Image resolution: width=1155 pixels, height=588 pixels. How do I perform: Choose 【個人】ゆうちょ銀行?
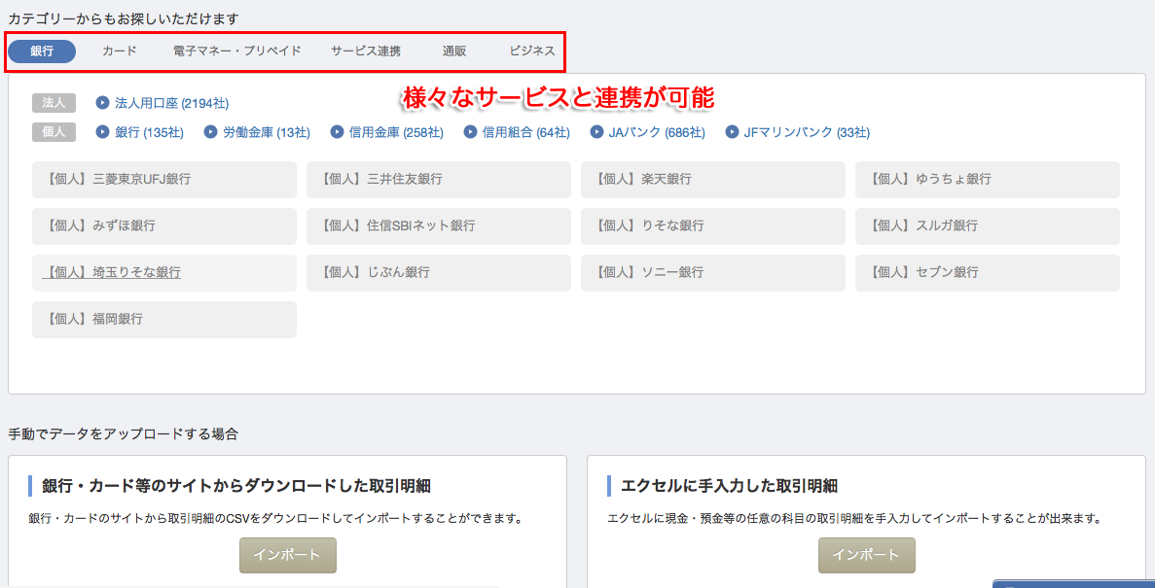point(988,180)
